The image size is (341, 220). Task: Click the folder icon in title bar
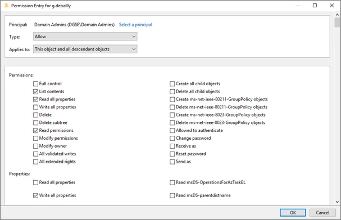point(6,6)
